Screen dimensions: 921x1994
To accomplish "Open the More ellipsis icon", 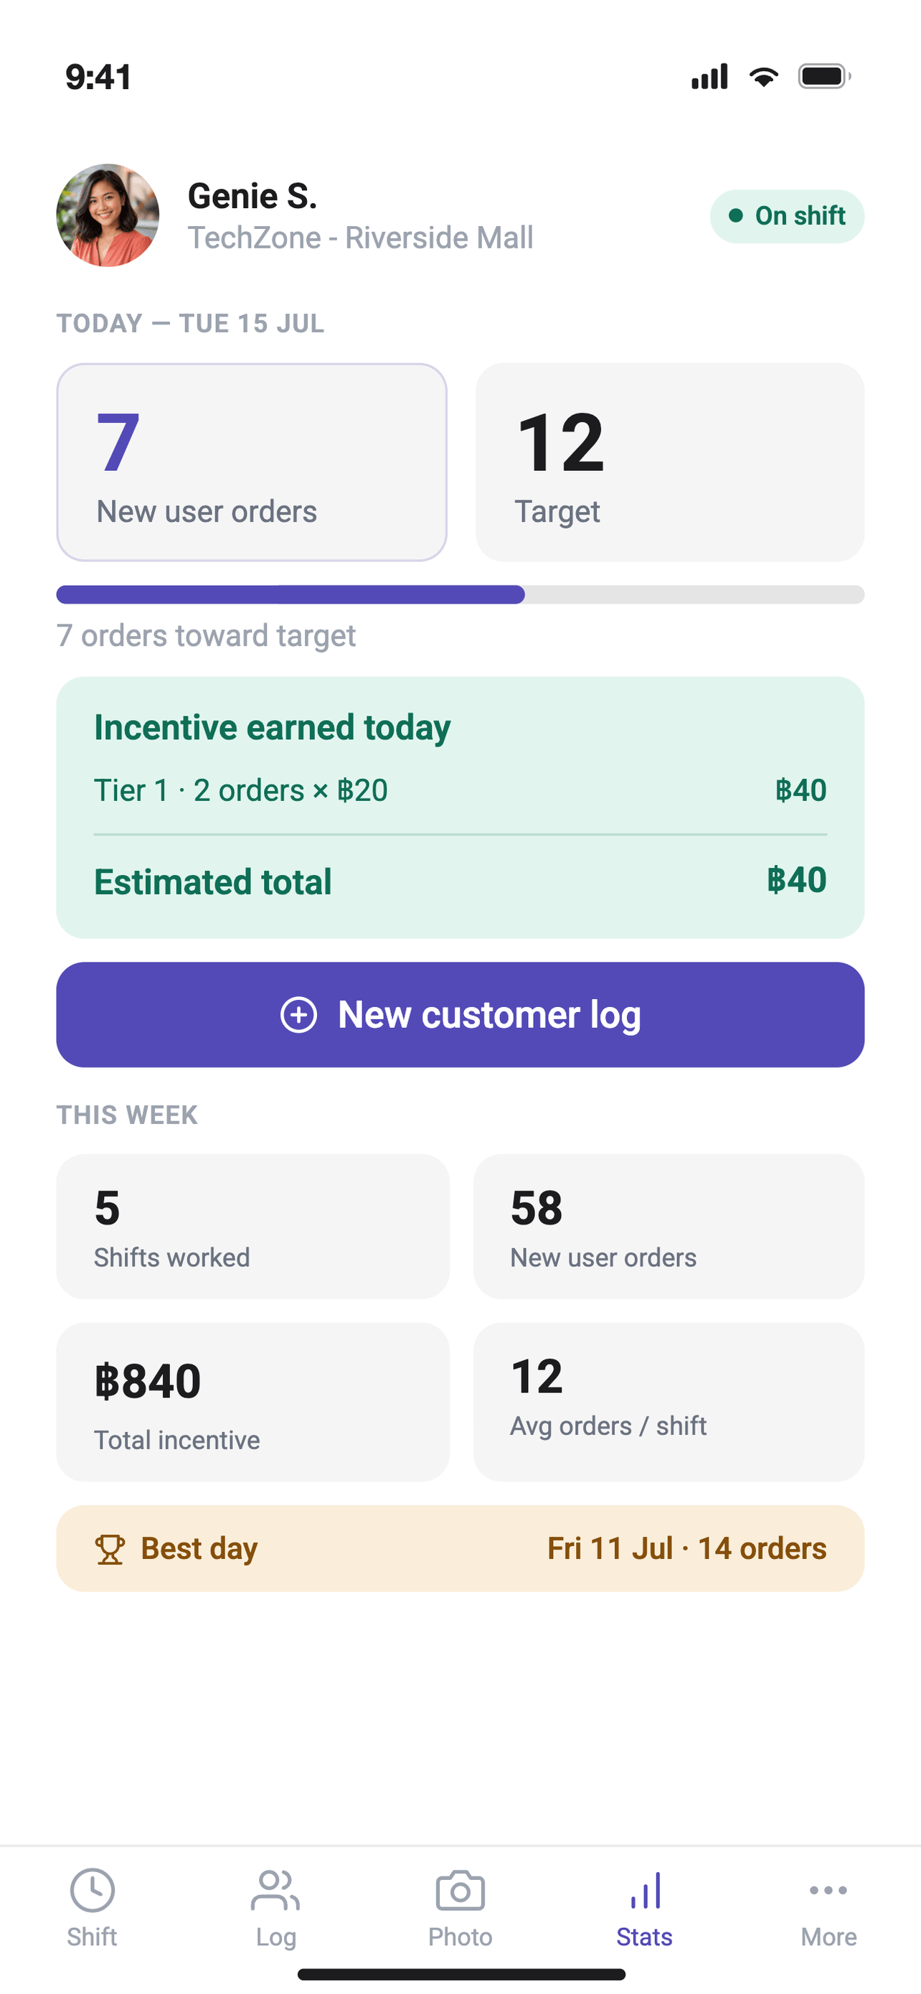I will coord(828,1890).
